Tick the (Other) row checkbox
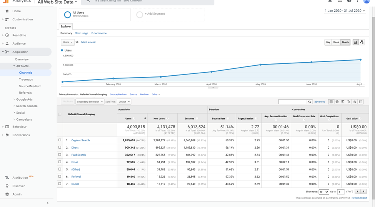This screenshot has width=375, height=207. (x=60, y=169)
